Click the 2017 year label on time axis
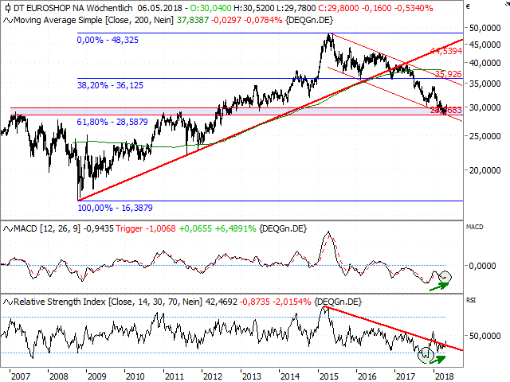Image resolution: width=510 pixels, height=382 pixels. (406, 376)
